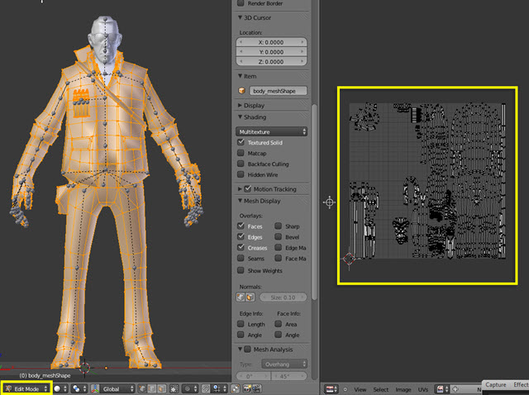Image resolution: width=529 pixels, height=395 pixels.
Task: Open the Select menu in UV editor
Action: pos(381,388)
